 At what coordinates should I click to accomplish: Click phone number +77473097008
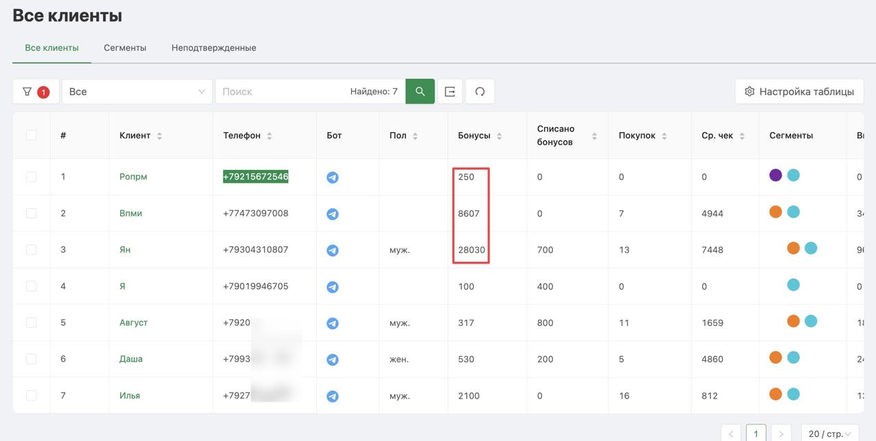coord(256,213)
